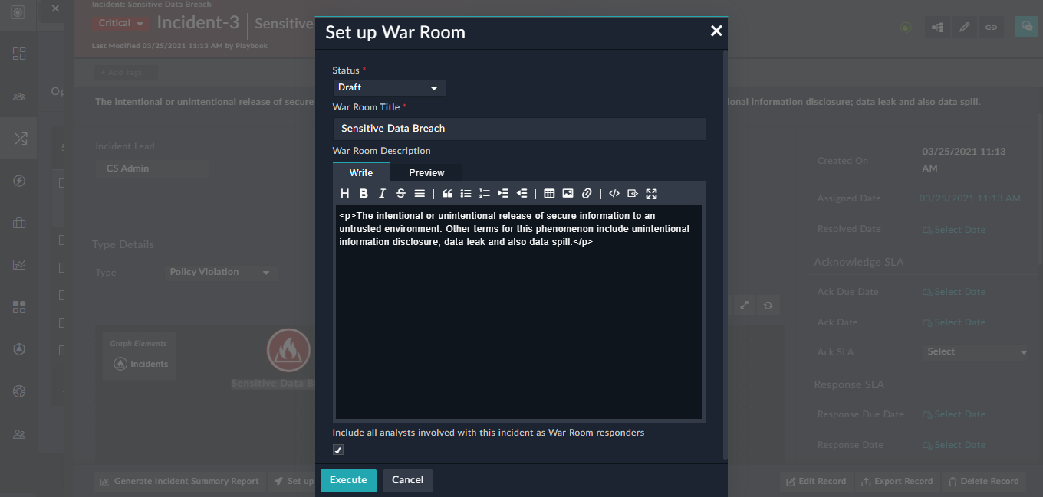This screenshot has width=1043, height=497.
Task: Open the Critical severity dropdown
Action: tap(119, 23)
